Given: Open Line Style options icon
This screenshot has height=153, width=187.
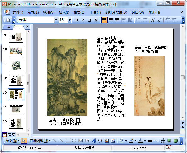Looking at the screenshot, I should 150,141.
